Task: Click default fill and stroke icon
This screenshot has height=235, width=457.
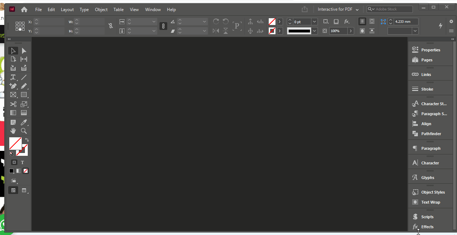Action: pos(11,154)
